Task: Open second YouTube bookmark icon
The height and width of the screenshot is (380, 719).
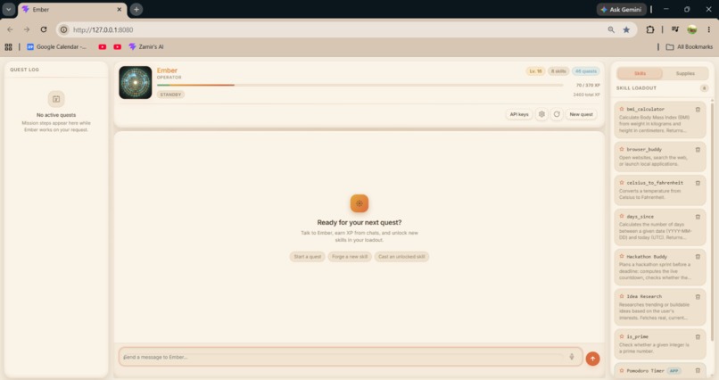Action: (118, 46)
